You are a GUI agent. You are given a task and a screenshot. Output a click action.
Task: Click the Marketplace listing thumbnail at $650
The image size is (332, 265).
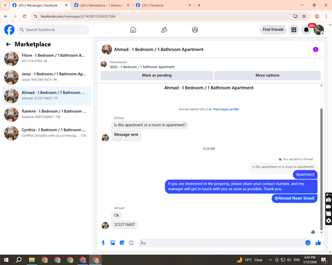coord(104,64)
